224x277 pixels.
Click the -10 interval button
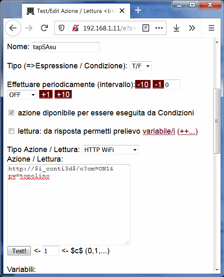point(143,84)
